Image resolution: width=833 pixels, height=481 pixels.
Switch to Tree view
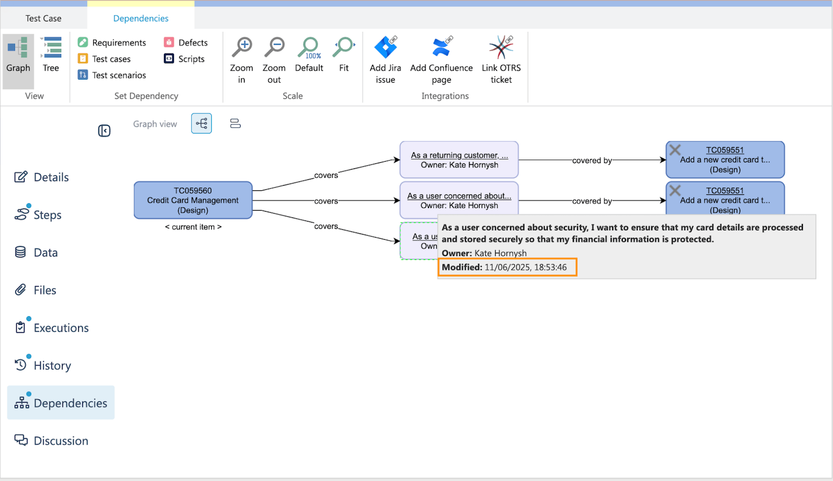pyautogui.click(x=51, y=55)
